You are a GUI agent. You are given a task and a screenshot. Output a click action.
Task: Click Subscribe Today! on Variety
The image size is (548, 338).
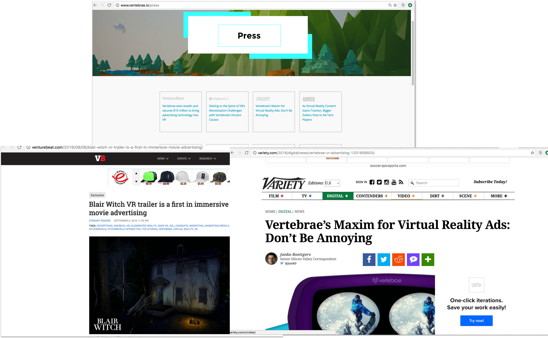pyautogui.click(x=490, y=182)
